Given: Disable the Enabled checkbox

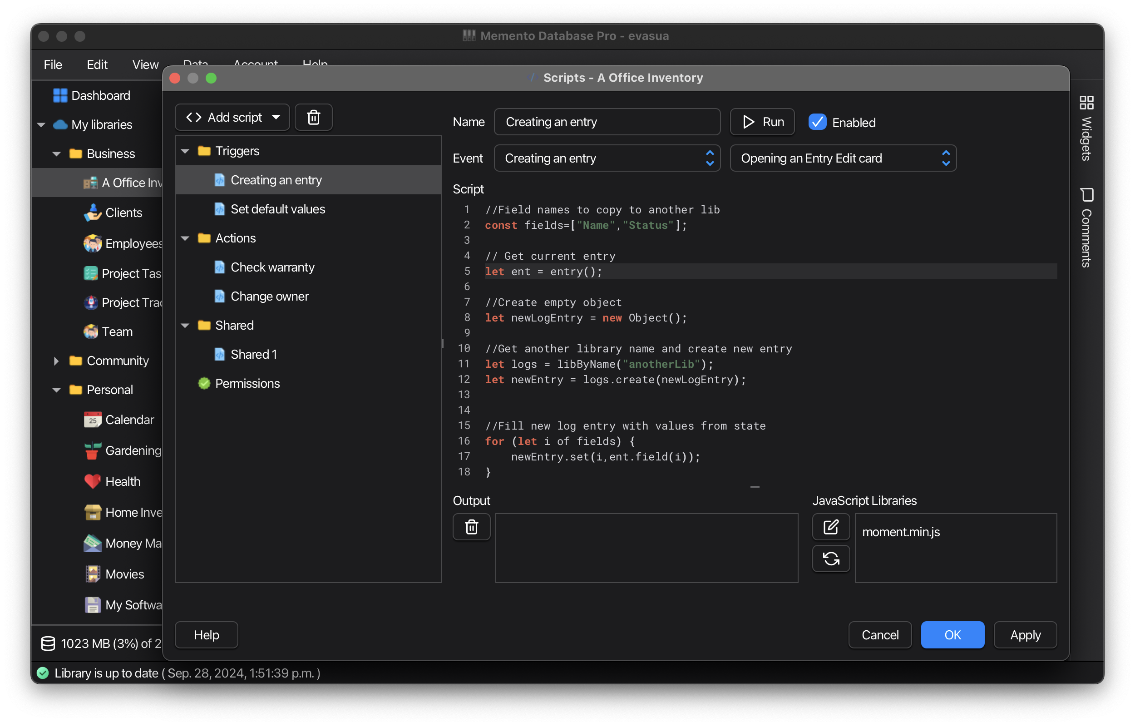Looking at the screenshot, I should point(817,122).
